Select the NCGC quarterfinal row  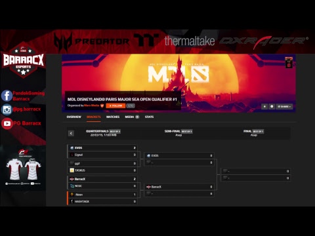[x=102, y=186]
